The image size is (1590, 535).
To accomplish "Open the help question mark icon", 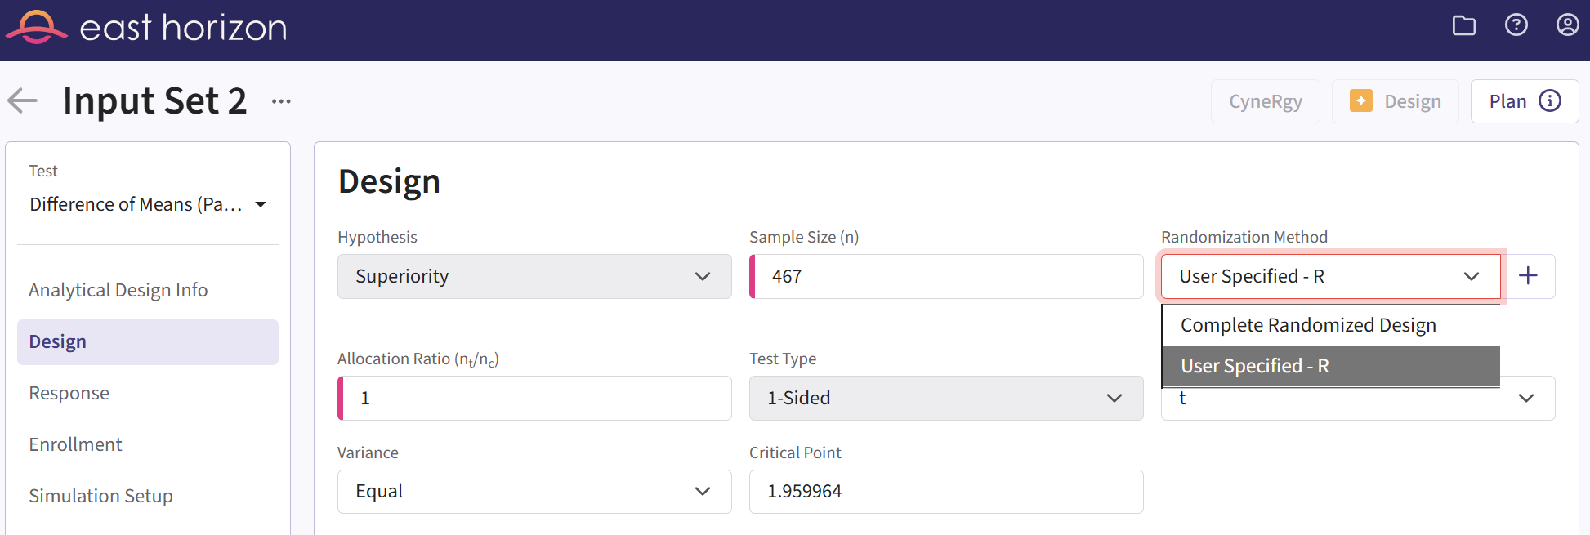I will pyautogui.click(x=1516, y=25).
